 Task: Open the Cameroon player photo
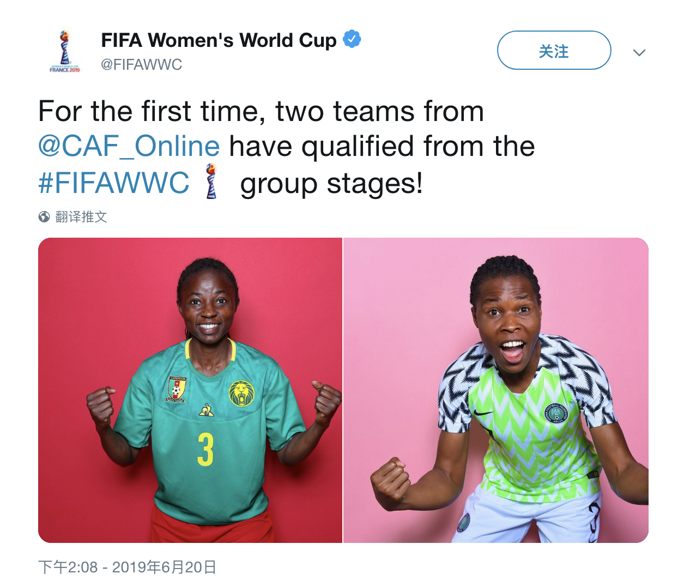click(x=190, y=390)
